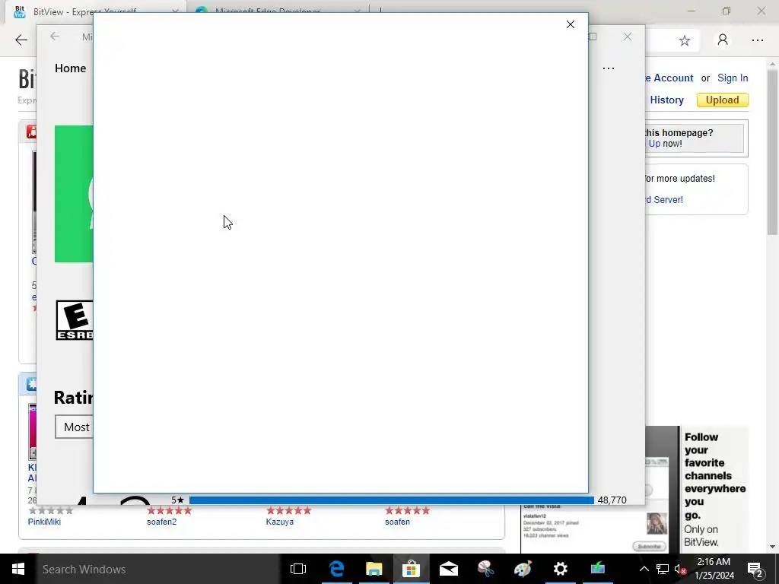
Task: Add page to favorites with star icon
Action: (x=685, y=41)
